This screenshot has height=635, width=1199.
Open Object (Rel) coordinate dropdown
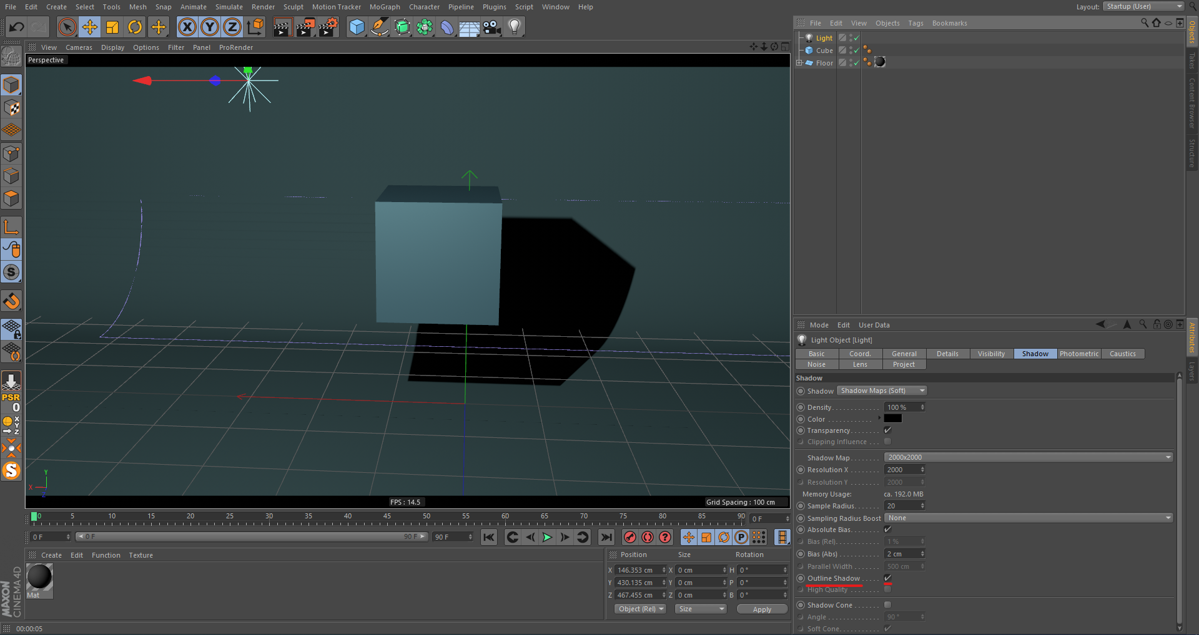pyautogui.click(x=640, y=609)
